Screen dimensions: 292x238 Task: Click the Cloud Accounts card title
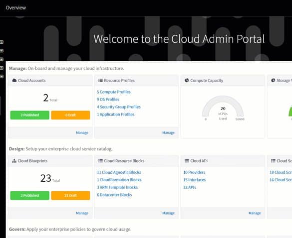click(31, 81)
